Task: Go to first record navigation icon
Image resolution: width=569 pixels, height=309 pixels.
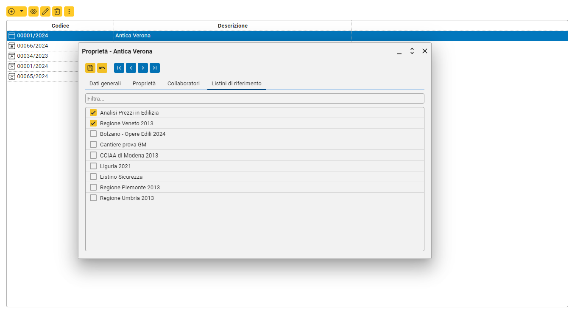Action: [x=119, y=68]
